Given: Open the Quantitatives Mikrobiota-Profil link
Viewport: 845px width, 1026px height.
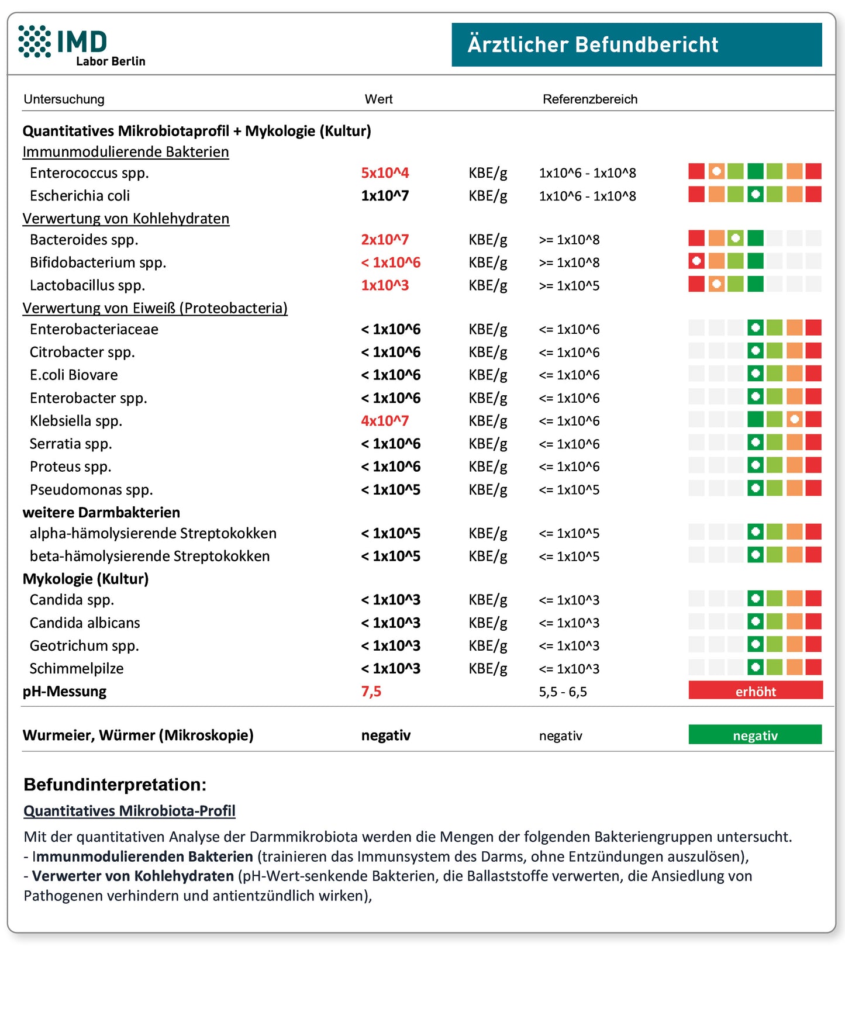Looking at the screenshot, I should [x=129, y=811].
